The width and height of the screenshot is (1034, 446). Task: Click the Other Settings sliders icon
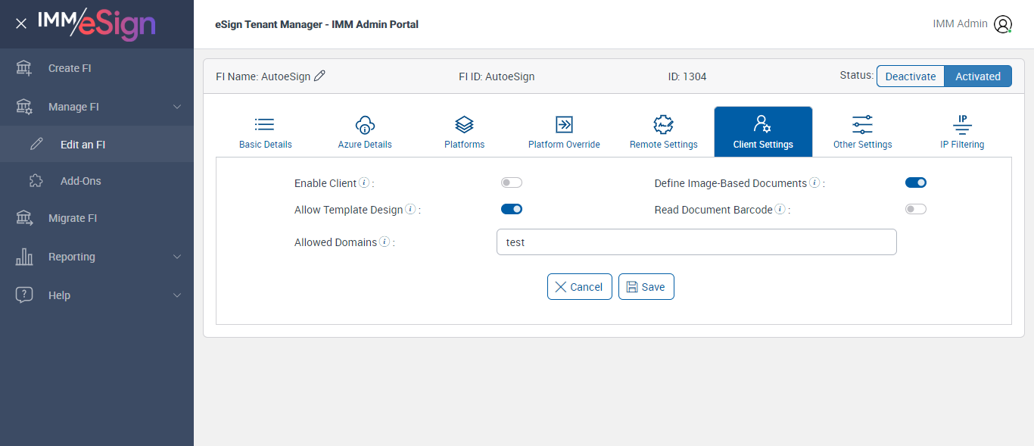click(x=862, y=124)
